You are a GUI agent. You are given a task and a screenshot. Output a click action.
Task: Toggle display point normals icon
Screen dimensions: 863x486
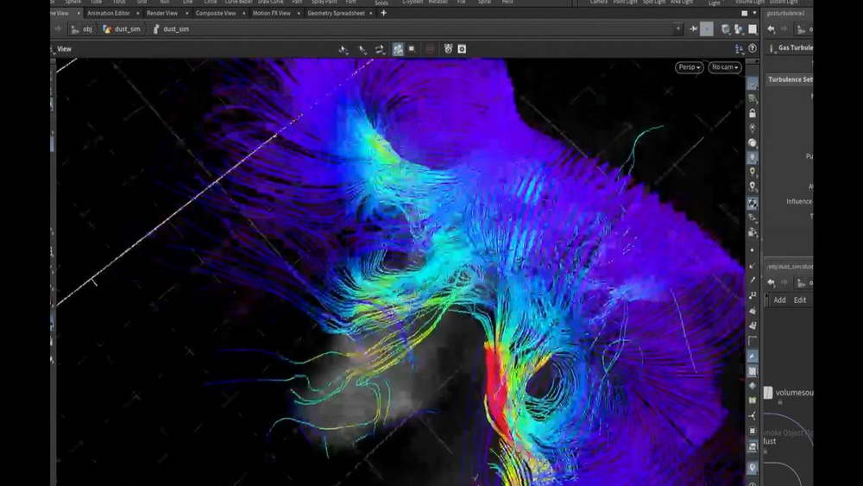tap(753, 265)
